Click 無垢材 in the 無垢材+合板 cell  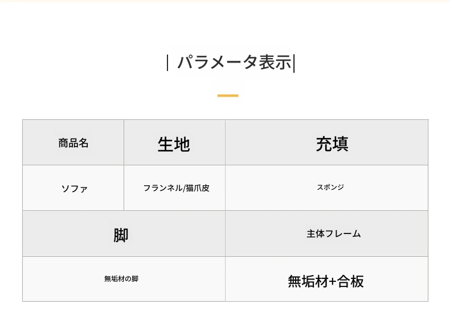(308, 281)
